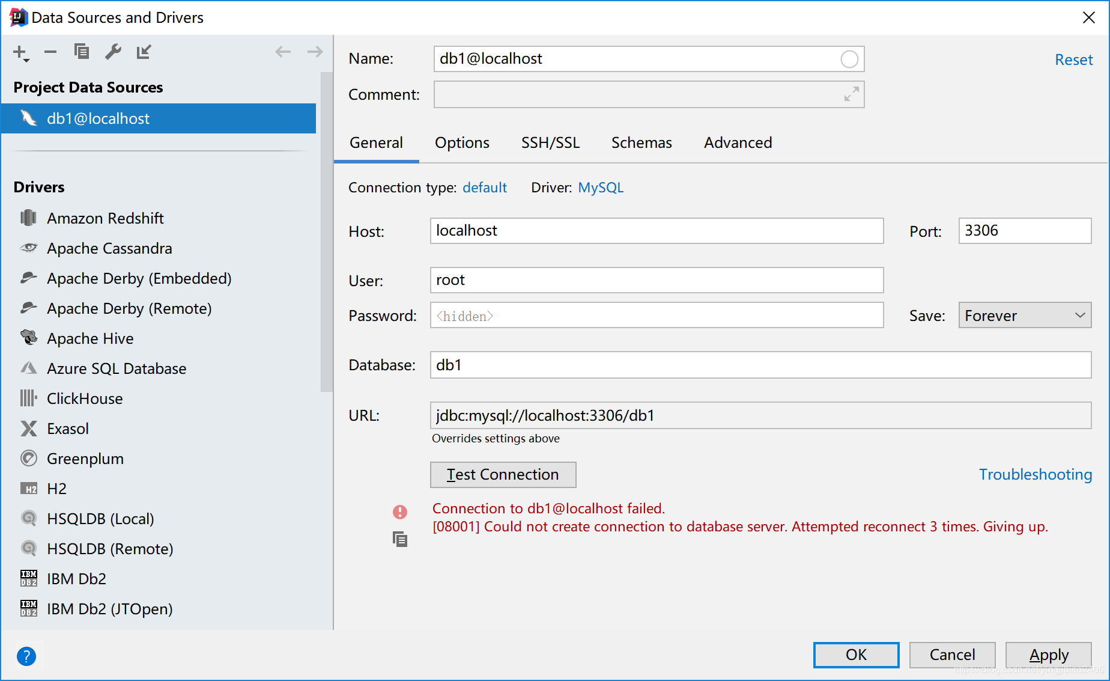Remove selected data source with minus icon
Screen dimensions: 1110x681
(x=50, y=52)
